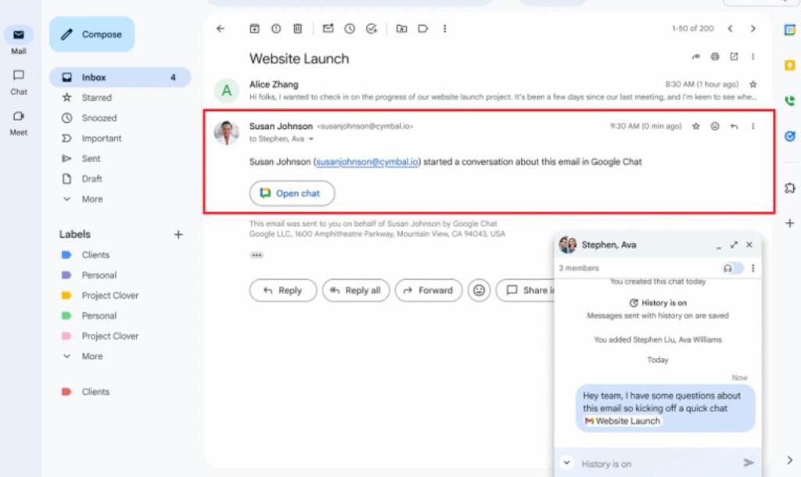Star Susan Johnson's email
This screenshot has height=477, width=801.
pyautogui.click(x=695, y=127)
